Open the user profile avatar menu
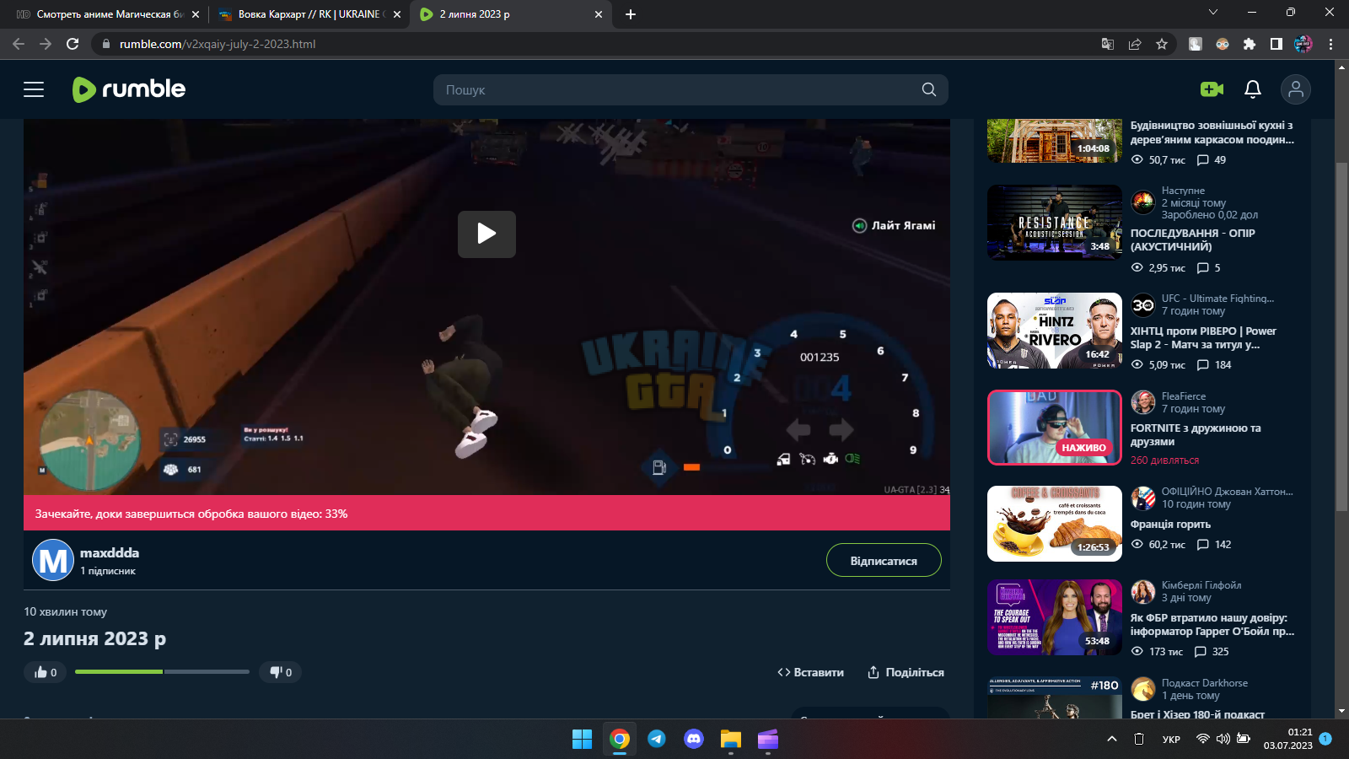This screenshot has width=1349, height=759. click(1296, 89)
